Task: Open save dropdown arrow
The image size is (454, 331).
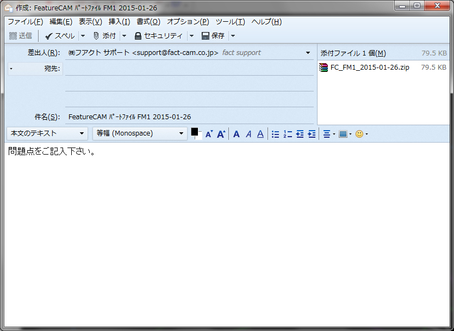Action: 233,35
